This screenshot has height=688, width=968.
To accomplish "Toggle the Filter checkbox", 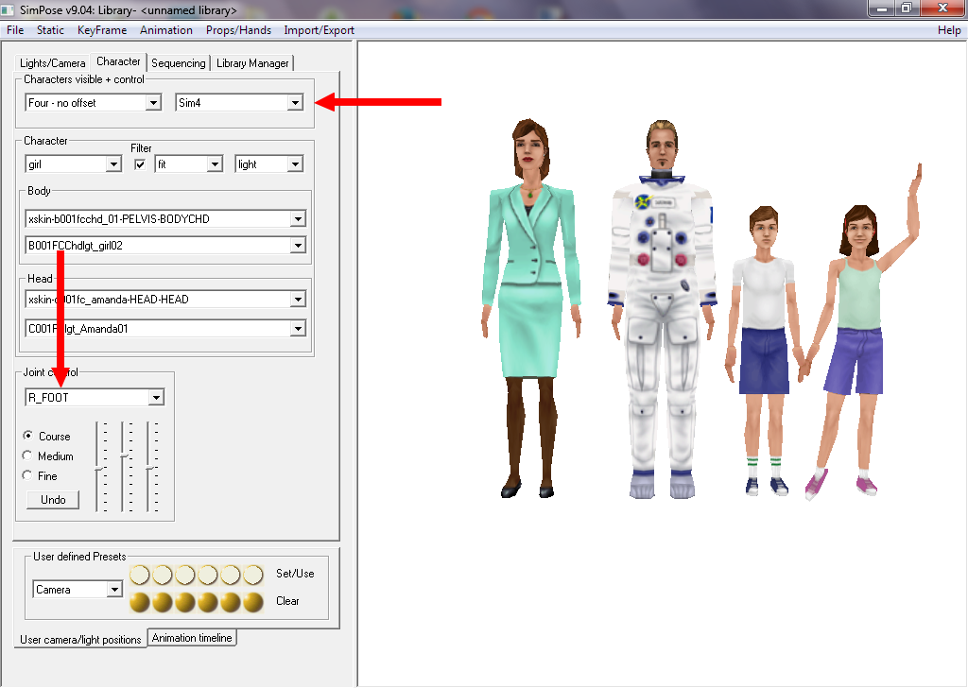I will coord(140,164).
